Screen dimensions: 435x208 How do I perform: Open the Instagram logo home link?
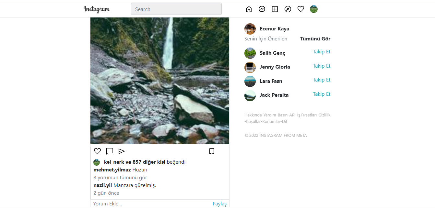coord(96,9)
